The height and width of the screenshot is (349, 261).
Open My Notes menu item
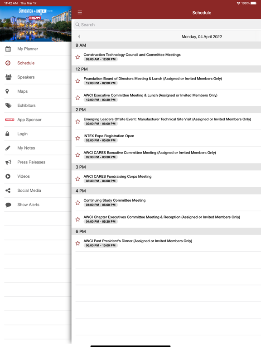pyautogui.click(x=35, y=148)
